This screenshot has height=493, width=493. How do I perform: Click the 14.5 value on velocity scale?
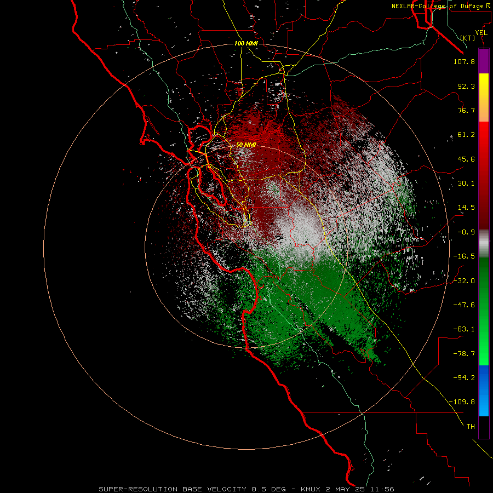click(466, 208)
